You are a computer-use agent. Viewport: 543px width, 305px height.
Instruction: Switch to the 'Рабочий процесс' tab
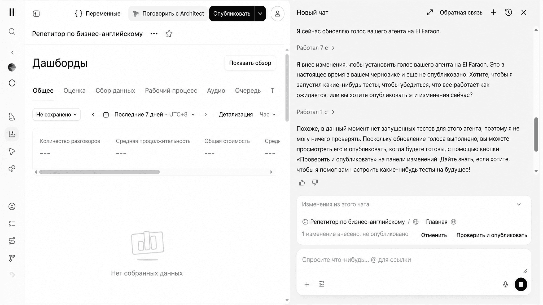(171, 91)
